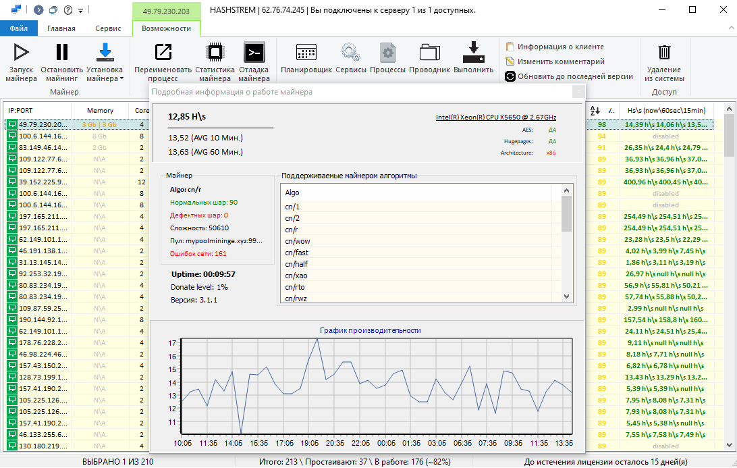Click monitor icon of 178.76.228.2... row
This screenshot has height=468, width=737.
pos(12,343)
